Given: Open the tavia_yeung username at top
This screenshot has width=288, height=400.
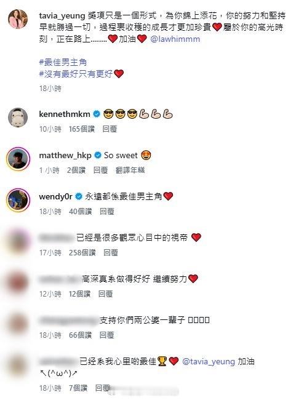Looking at the screenshot, I should [x=62, y=16].
